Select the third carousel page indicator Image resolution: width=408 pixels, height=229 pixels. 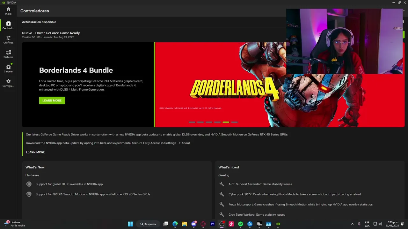209,122
